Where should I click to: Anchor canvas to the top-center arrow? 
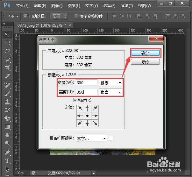[88, 108]
